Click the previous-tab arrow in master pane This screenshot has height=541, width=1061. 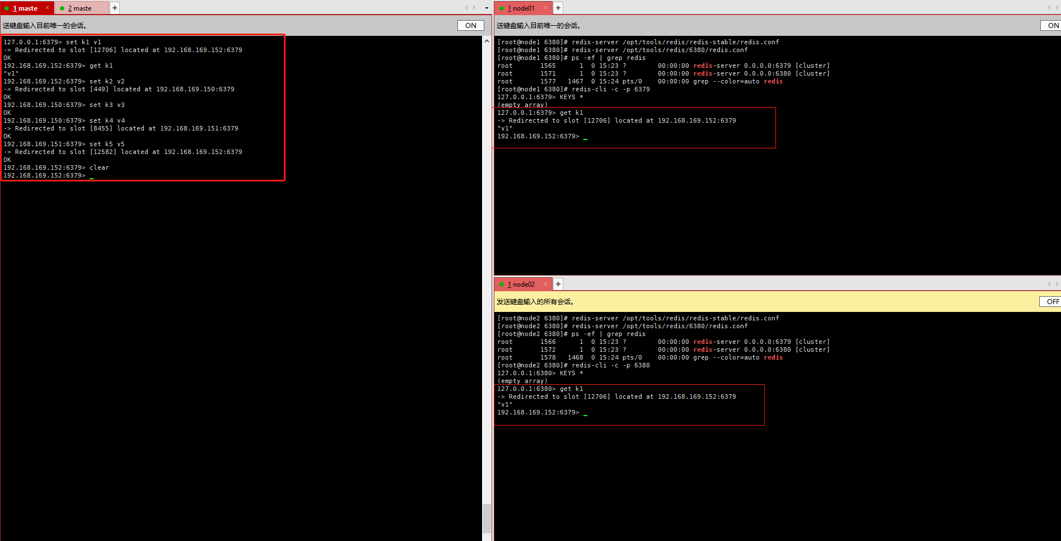coord(466,8)
